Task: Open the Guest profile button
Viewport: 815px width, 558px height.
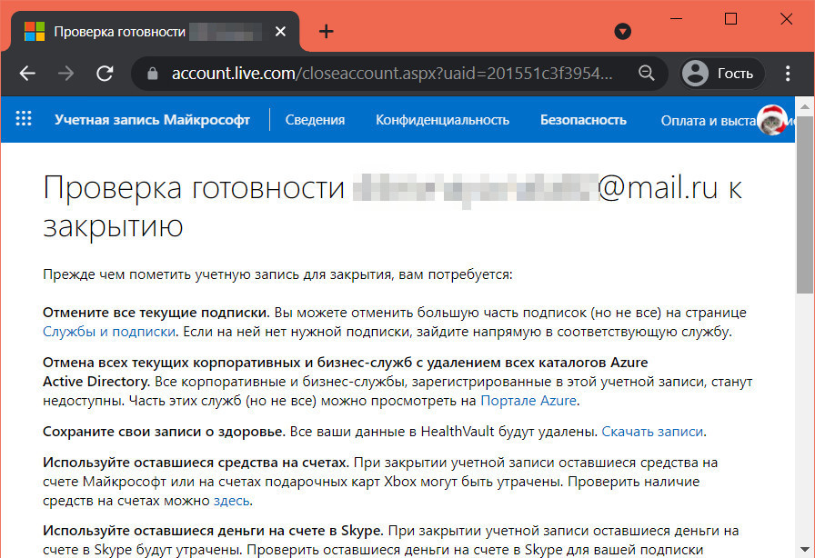Action: point(719,74)
